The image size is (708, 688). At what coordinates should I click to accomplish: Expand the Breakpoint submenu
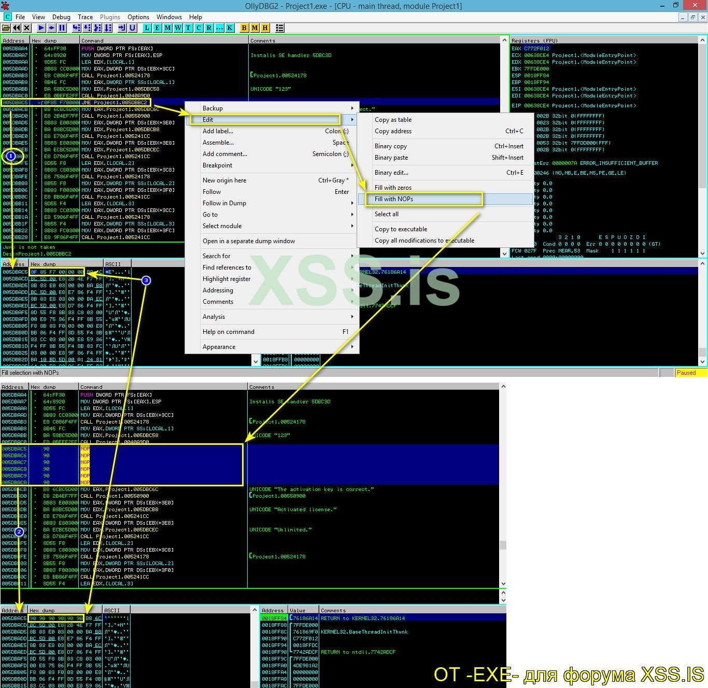click(x=272, y=165)
